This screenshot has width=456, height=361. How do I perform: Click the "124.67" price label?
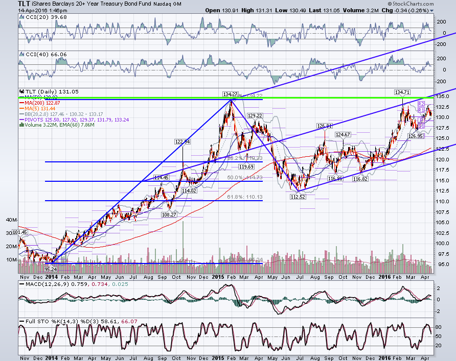[x=343, y=134]
